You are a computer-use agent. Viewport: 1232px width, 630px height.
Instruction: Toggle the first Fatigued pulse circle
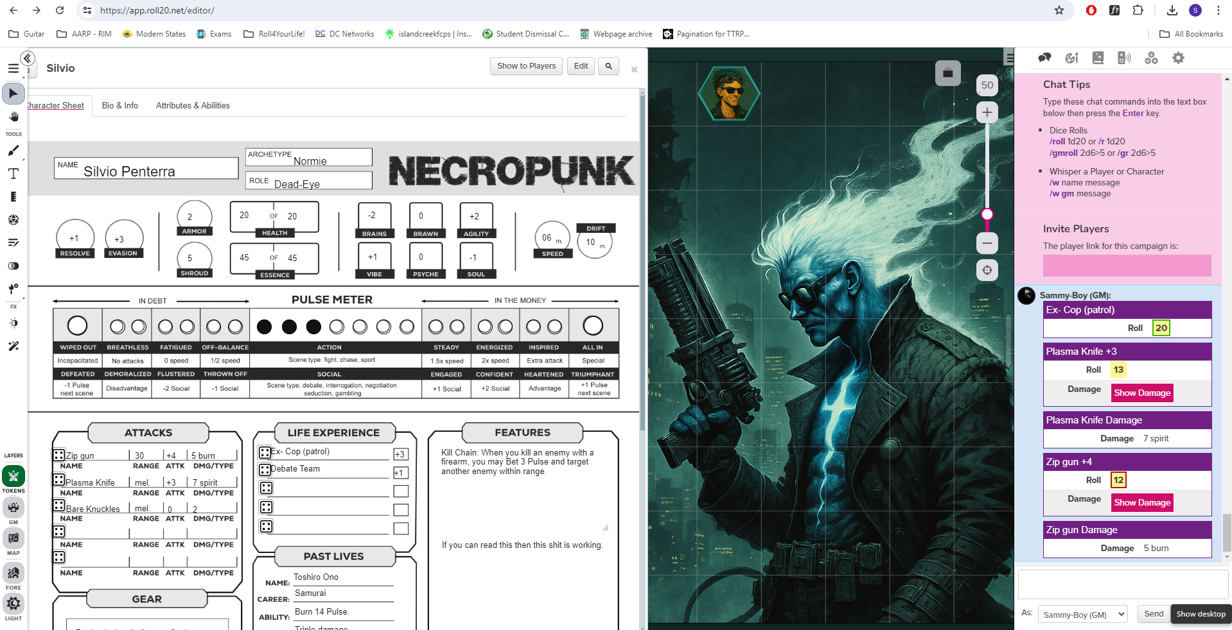click(165, 327)
